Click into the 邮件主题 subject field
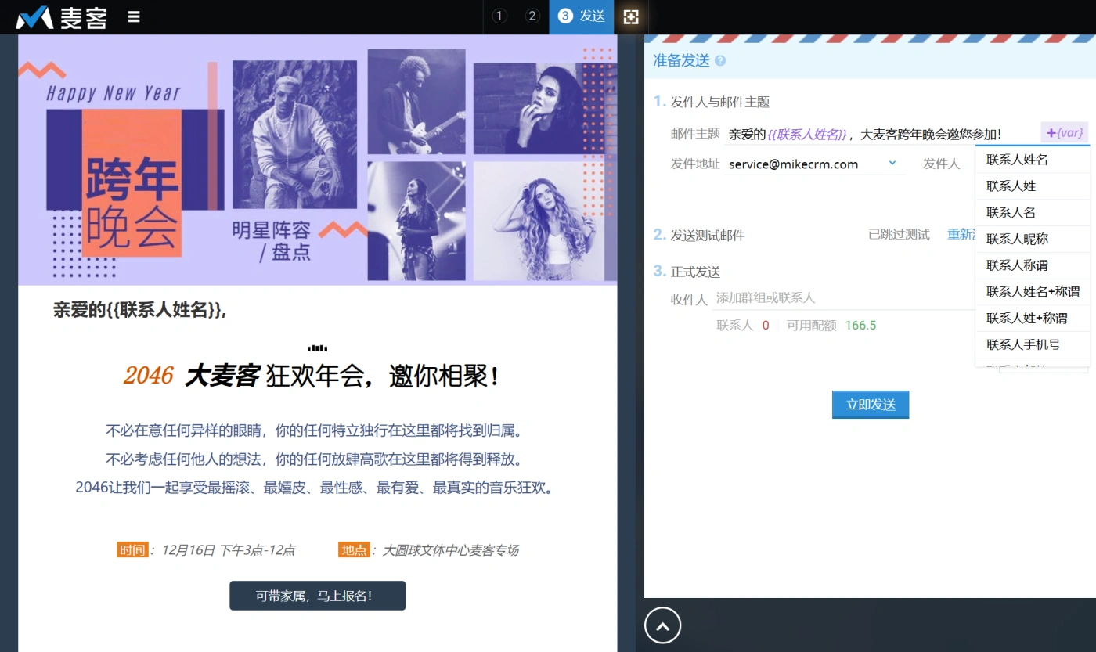Viewport: 1096px width, 652px height. [881, 134]
